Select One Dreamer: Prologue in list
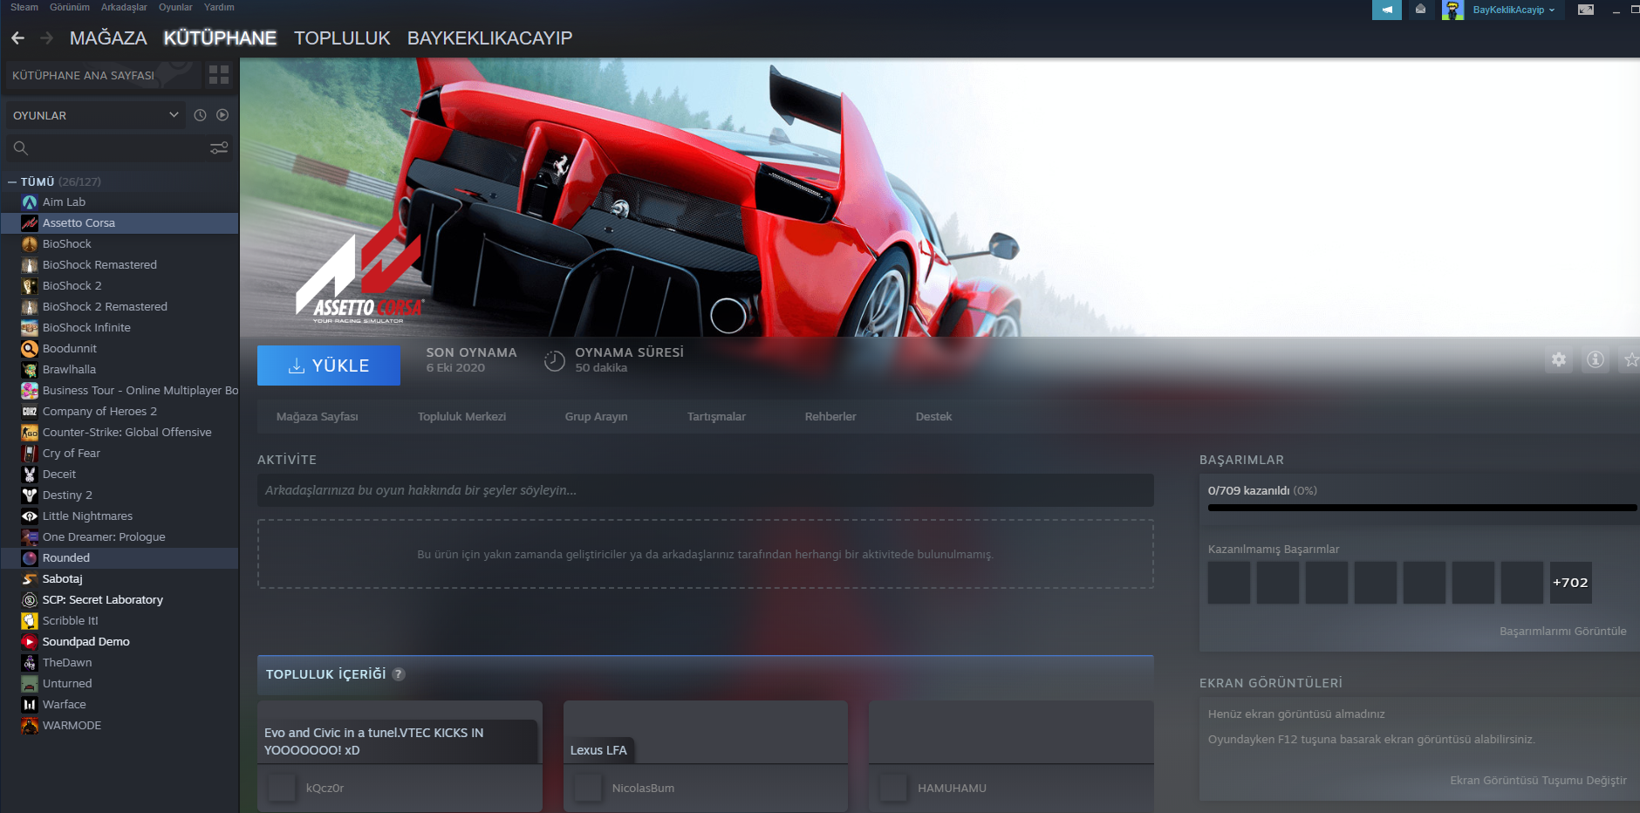The image size is (1640, 813). 120,537
